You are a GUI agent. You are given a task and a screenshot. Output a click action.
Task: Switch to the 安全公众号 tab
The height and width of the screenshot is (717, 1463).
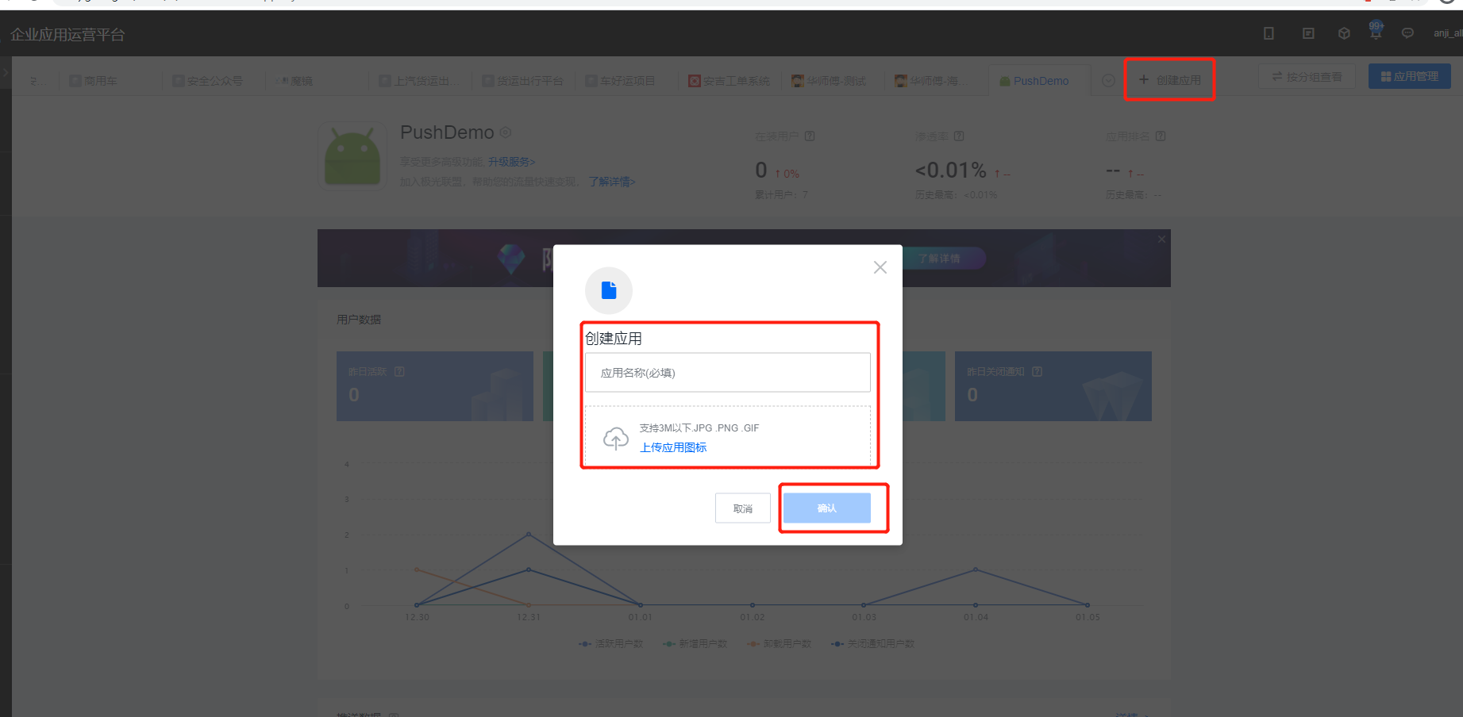tap(208, 81)
